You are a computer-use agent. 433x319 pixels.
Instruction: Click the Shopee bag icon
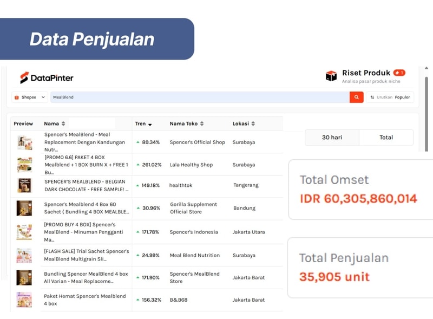pos(17,97)
